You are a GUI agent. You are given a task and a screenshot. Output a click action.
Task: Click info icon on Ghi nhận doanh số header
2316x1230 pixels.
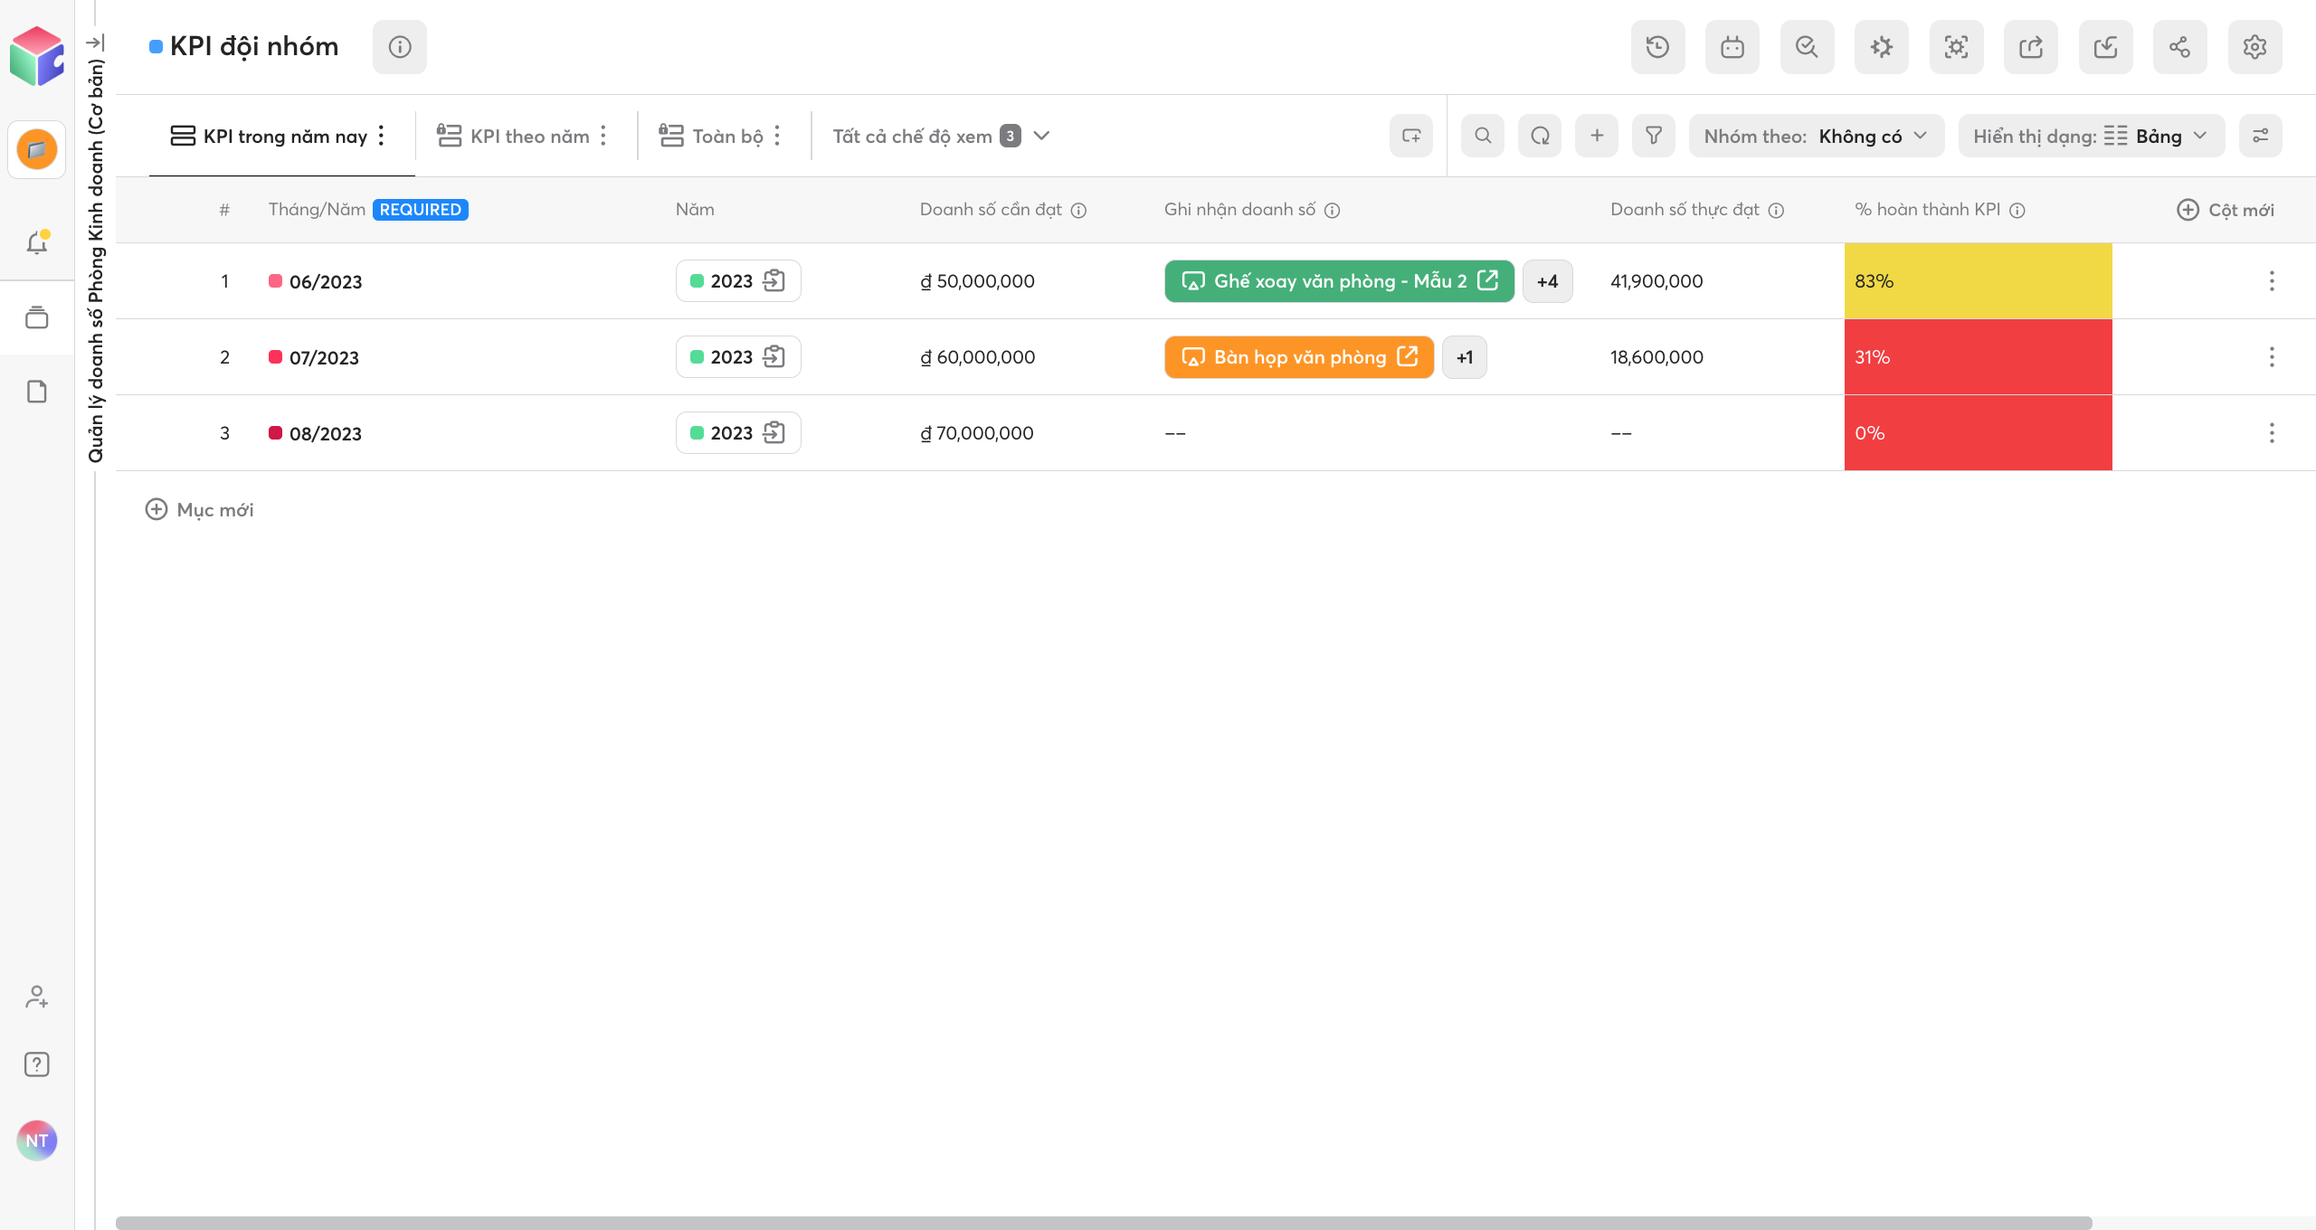1332,210
